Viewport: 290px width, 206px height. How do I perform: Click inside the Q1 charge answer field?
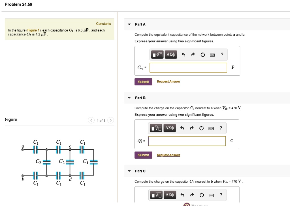point(187,141)
